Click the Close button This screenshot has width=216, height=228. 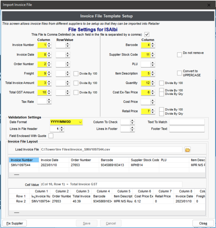[203, 223]
